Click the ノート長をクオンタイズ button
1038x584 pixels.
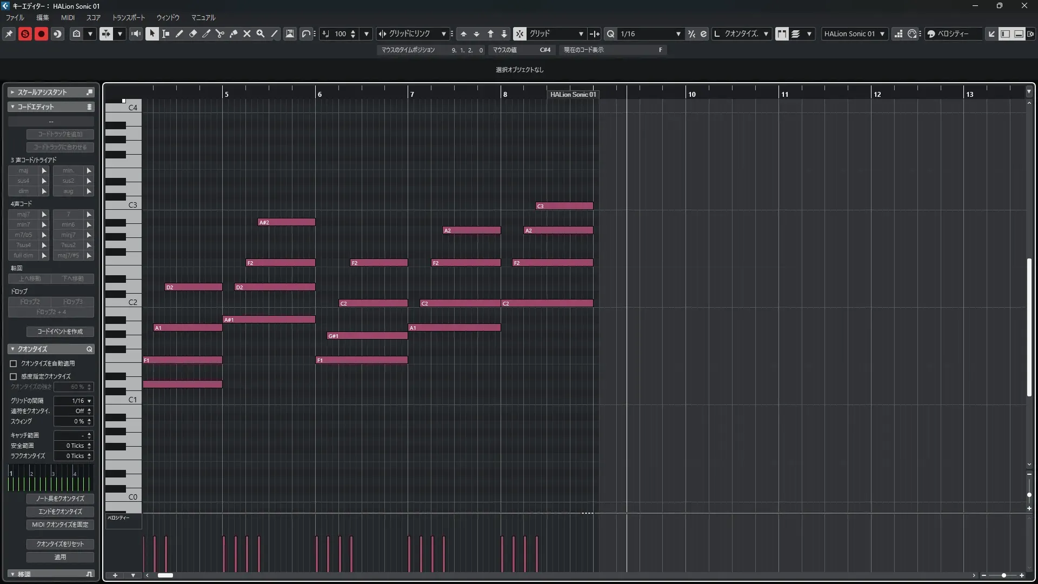tap(60, 499)
